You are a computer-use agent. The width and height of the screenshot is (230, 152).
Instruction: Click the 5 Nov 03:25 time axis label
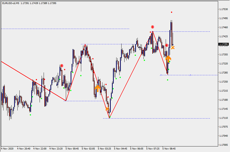[105, 149]
